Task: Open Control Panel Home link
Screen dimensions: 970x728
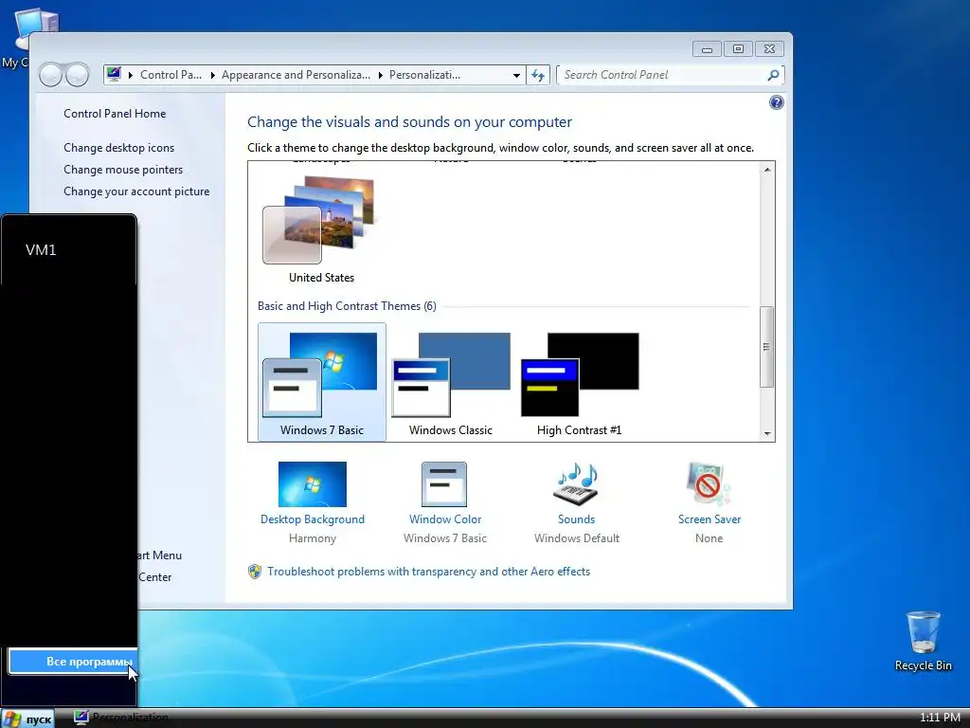Action: coord(115,114)
